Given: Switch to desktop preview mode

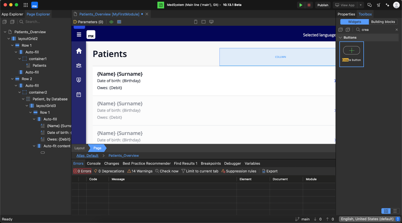Looking at the screenshot, I should tap(211, 22).
